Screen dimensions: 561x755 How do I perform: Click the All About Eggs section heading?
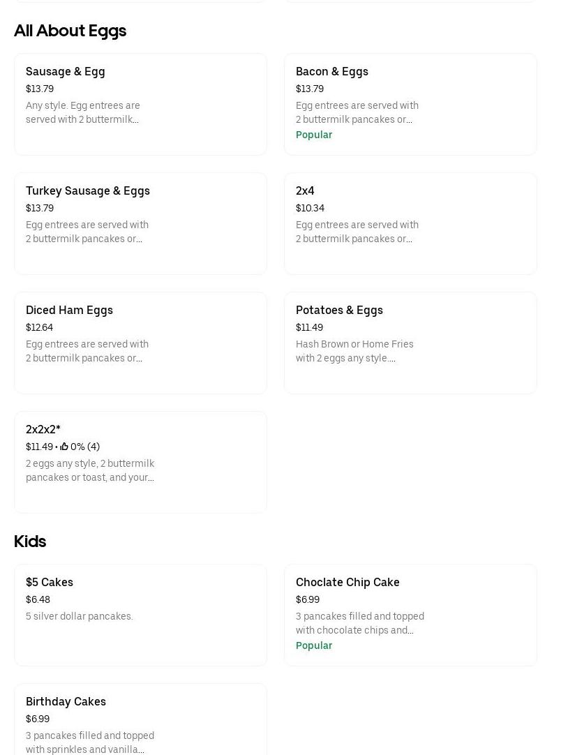point(70,31)
